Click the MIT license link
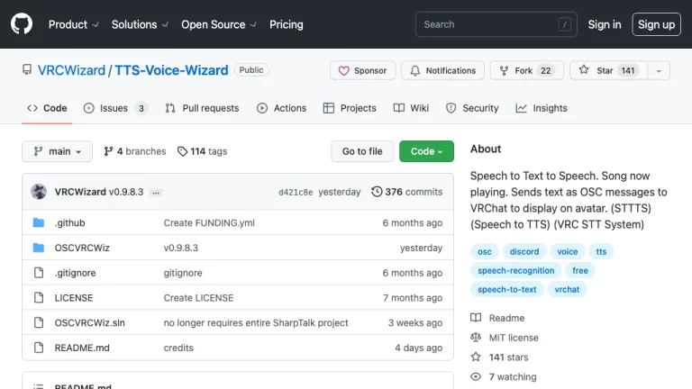Viewport: 692px width, 389px height. point(513,338)
